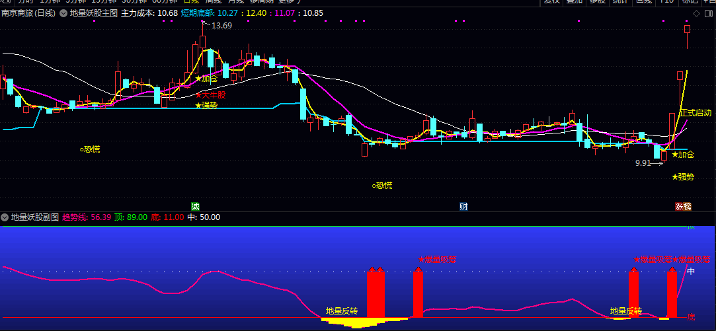
Task: Click the blue 财 event marker
Action: pyautogui.click(x=463, y=206)
